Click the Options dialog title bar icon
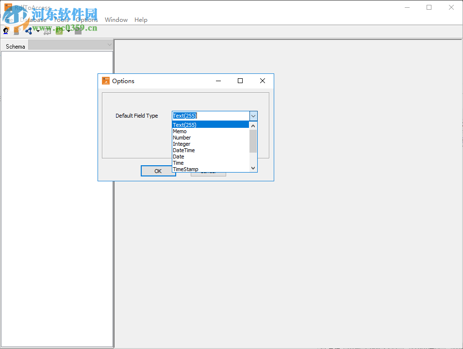The image size is (463, 349). pos(105,81)
